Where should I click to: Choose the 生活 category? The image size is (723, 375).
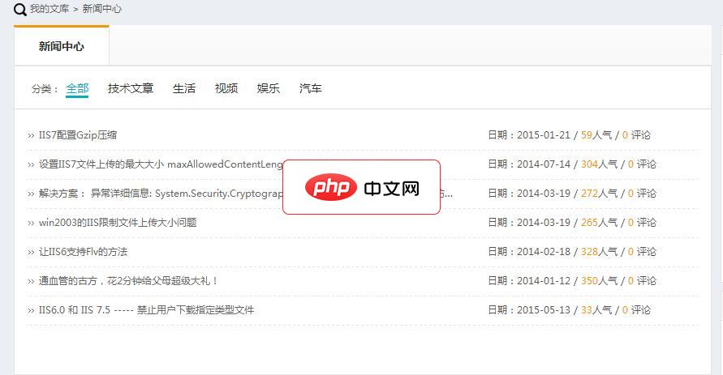(184, 88)
